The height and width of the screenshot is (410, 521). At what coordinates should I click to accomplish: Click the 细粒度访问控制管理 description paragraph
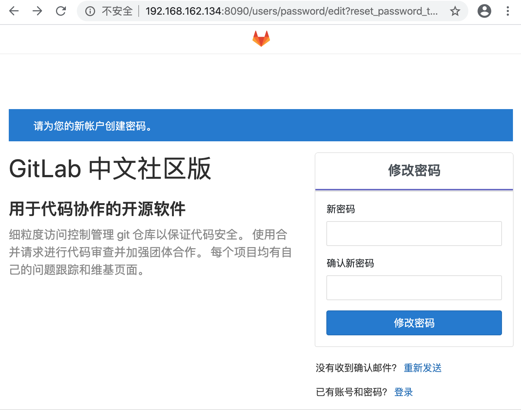click(x=150, y=252)
